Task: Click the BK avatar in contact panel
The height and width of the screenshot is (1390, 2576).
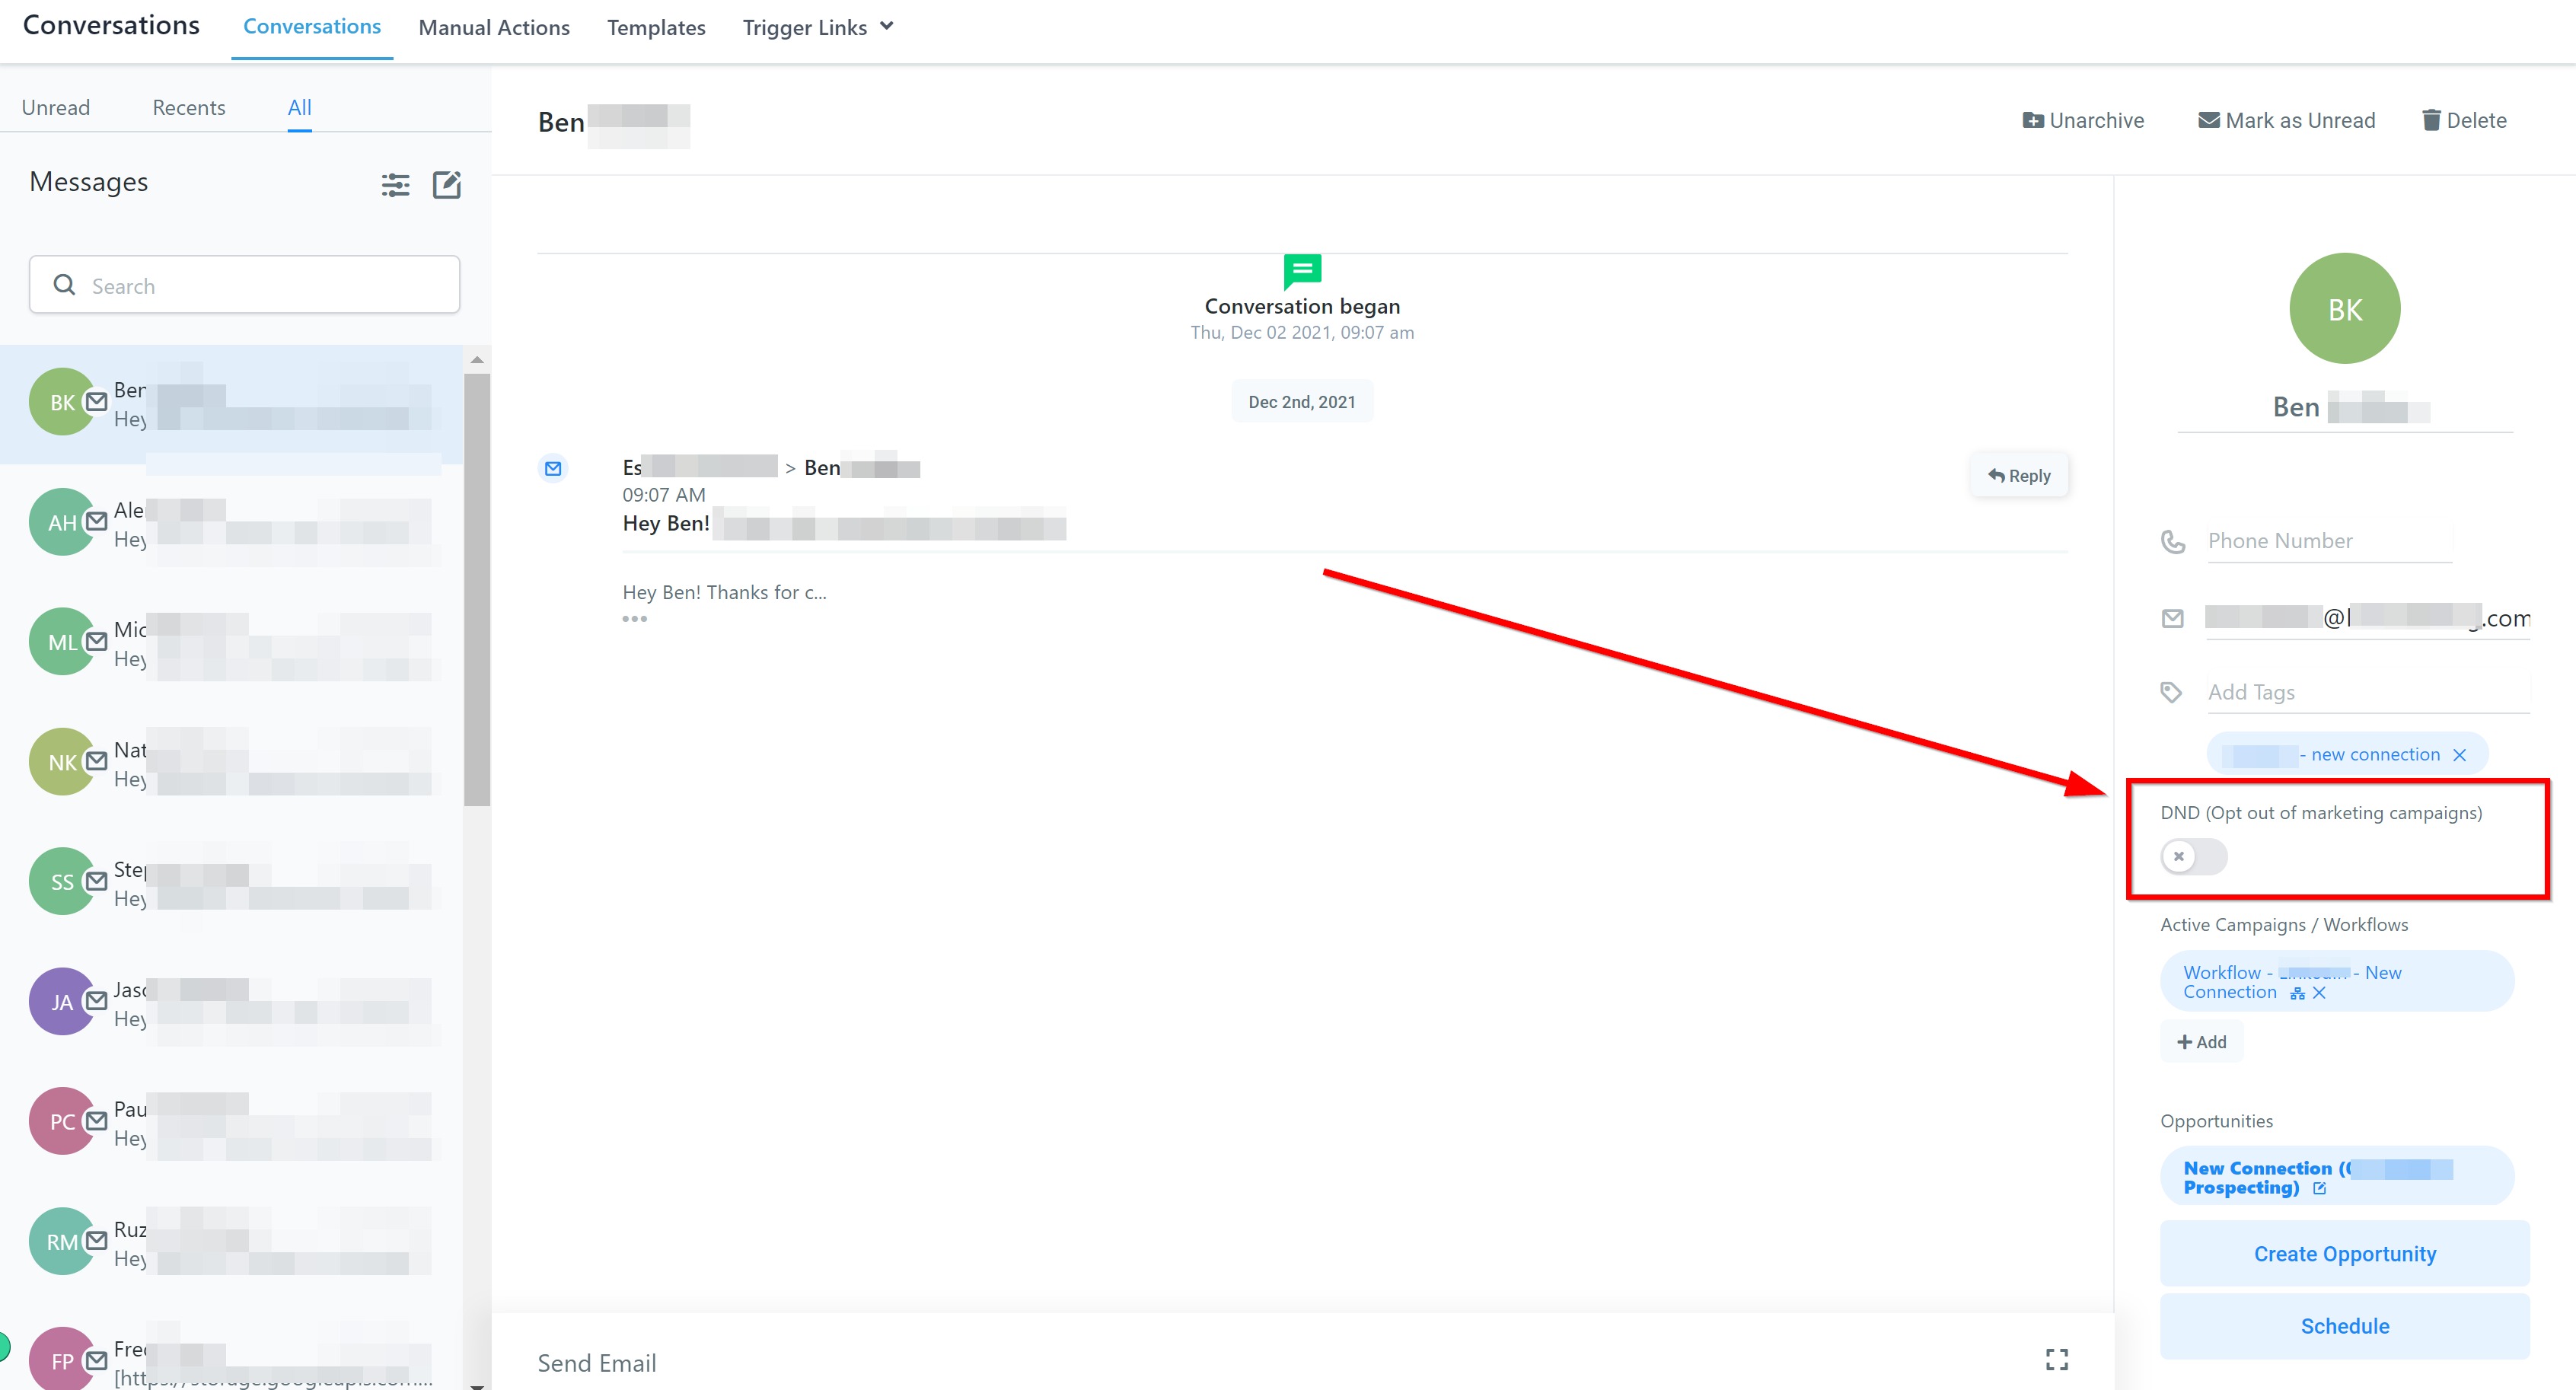Action: 2344,309
